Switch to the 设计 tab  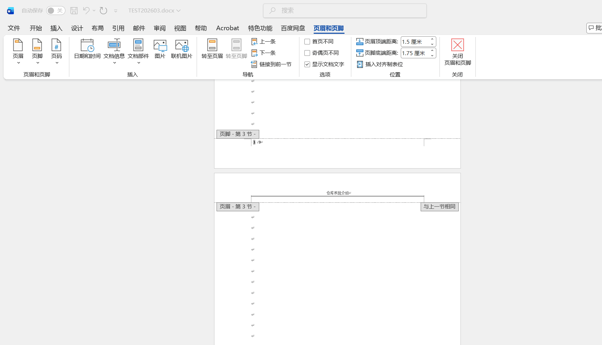(x=77, y=28)
